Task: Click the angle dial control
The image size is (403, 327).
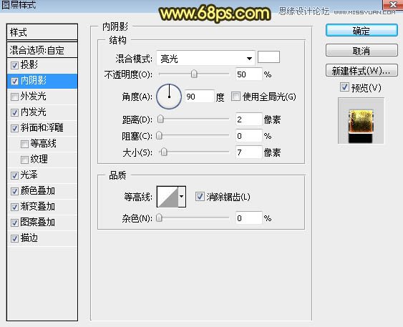Action: 169,97
